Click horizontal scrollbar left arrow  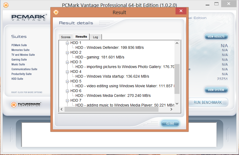click(x=62, y=109)
